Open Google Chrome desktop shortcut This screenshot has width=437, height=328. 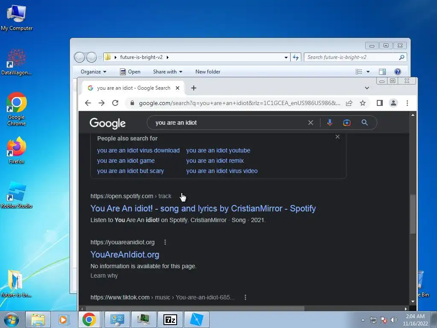click(17, 109)
